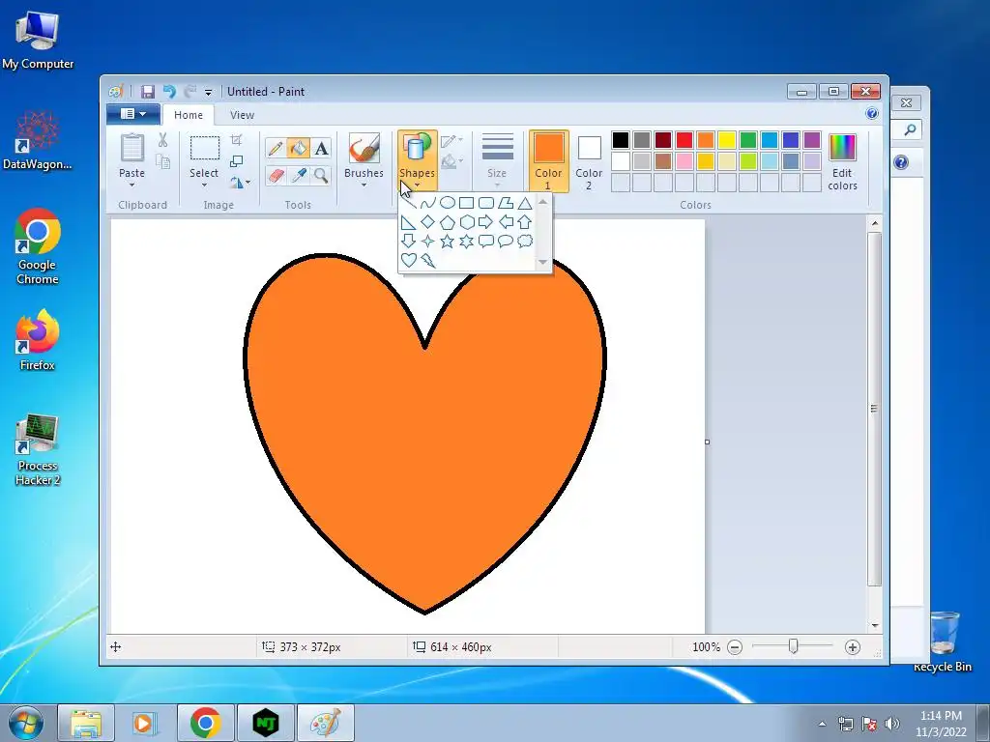Choose the Triangle shape in shapes gallery
Image resolution: width=990 pixels, height=742 pixels.
click(525, 203)
